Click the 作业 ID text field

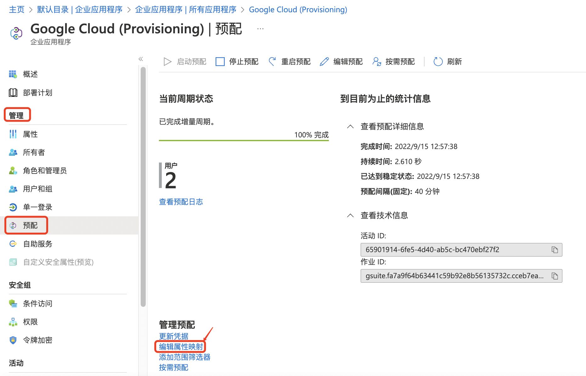pos(461,276)
